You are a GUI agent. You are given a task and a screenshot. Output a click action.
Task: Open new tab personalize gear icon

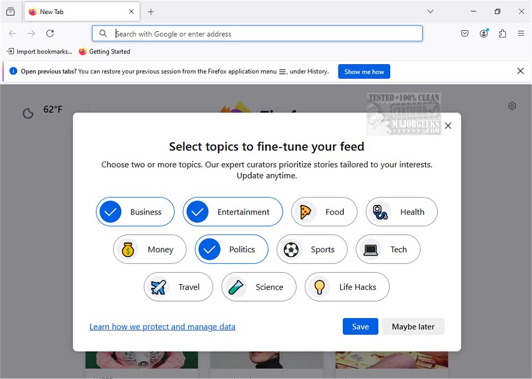[512, 106]
